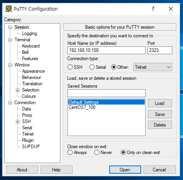
Task: Choose Never close window on exit
Action: [x=97, y=152]
